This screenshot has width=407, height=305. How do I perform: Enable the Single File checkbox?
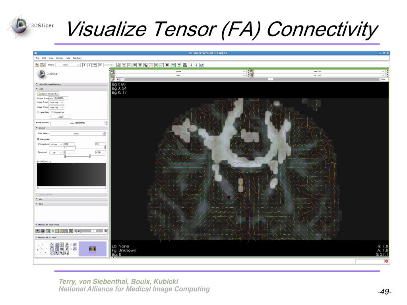[52, 112]
